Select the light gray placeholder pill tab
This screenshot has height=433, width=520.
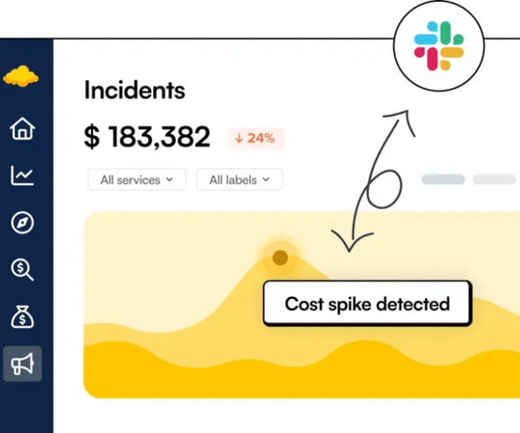tap(494, 179)
